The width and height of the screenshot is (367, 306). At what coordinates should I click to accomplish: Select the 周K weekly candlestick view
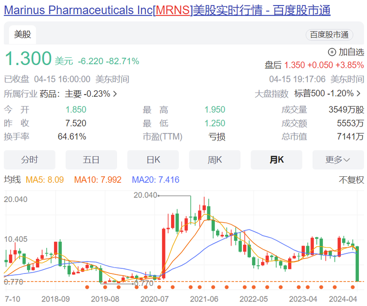pos(215,160)
